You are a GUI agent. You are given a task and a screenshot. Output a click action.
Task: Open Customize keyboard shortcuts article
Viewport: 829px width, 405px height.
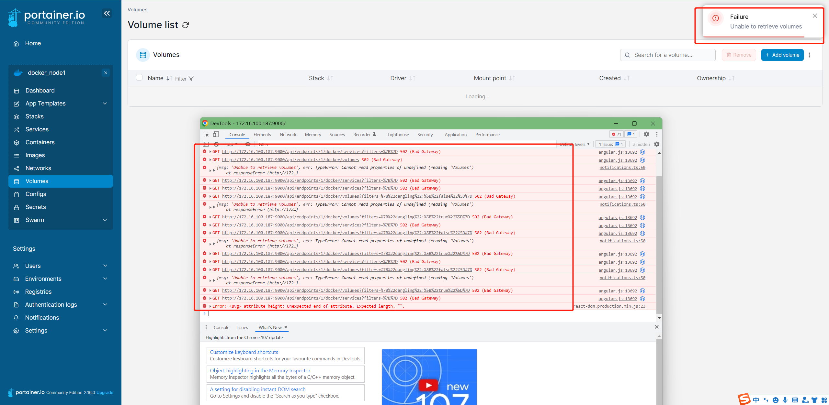(244, 352)
